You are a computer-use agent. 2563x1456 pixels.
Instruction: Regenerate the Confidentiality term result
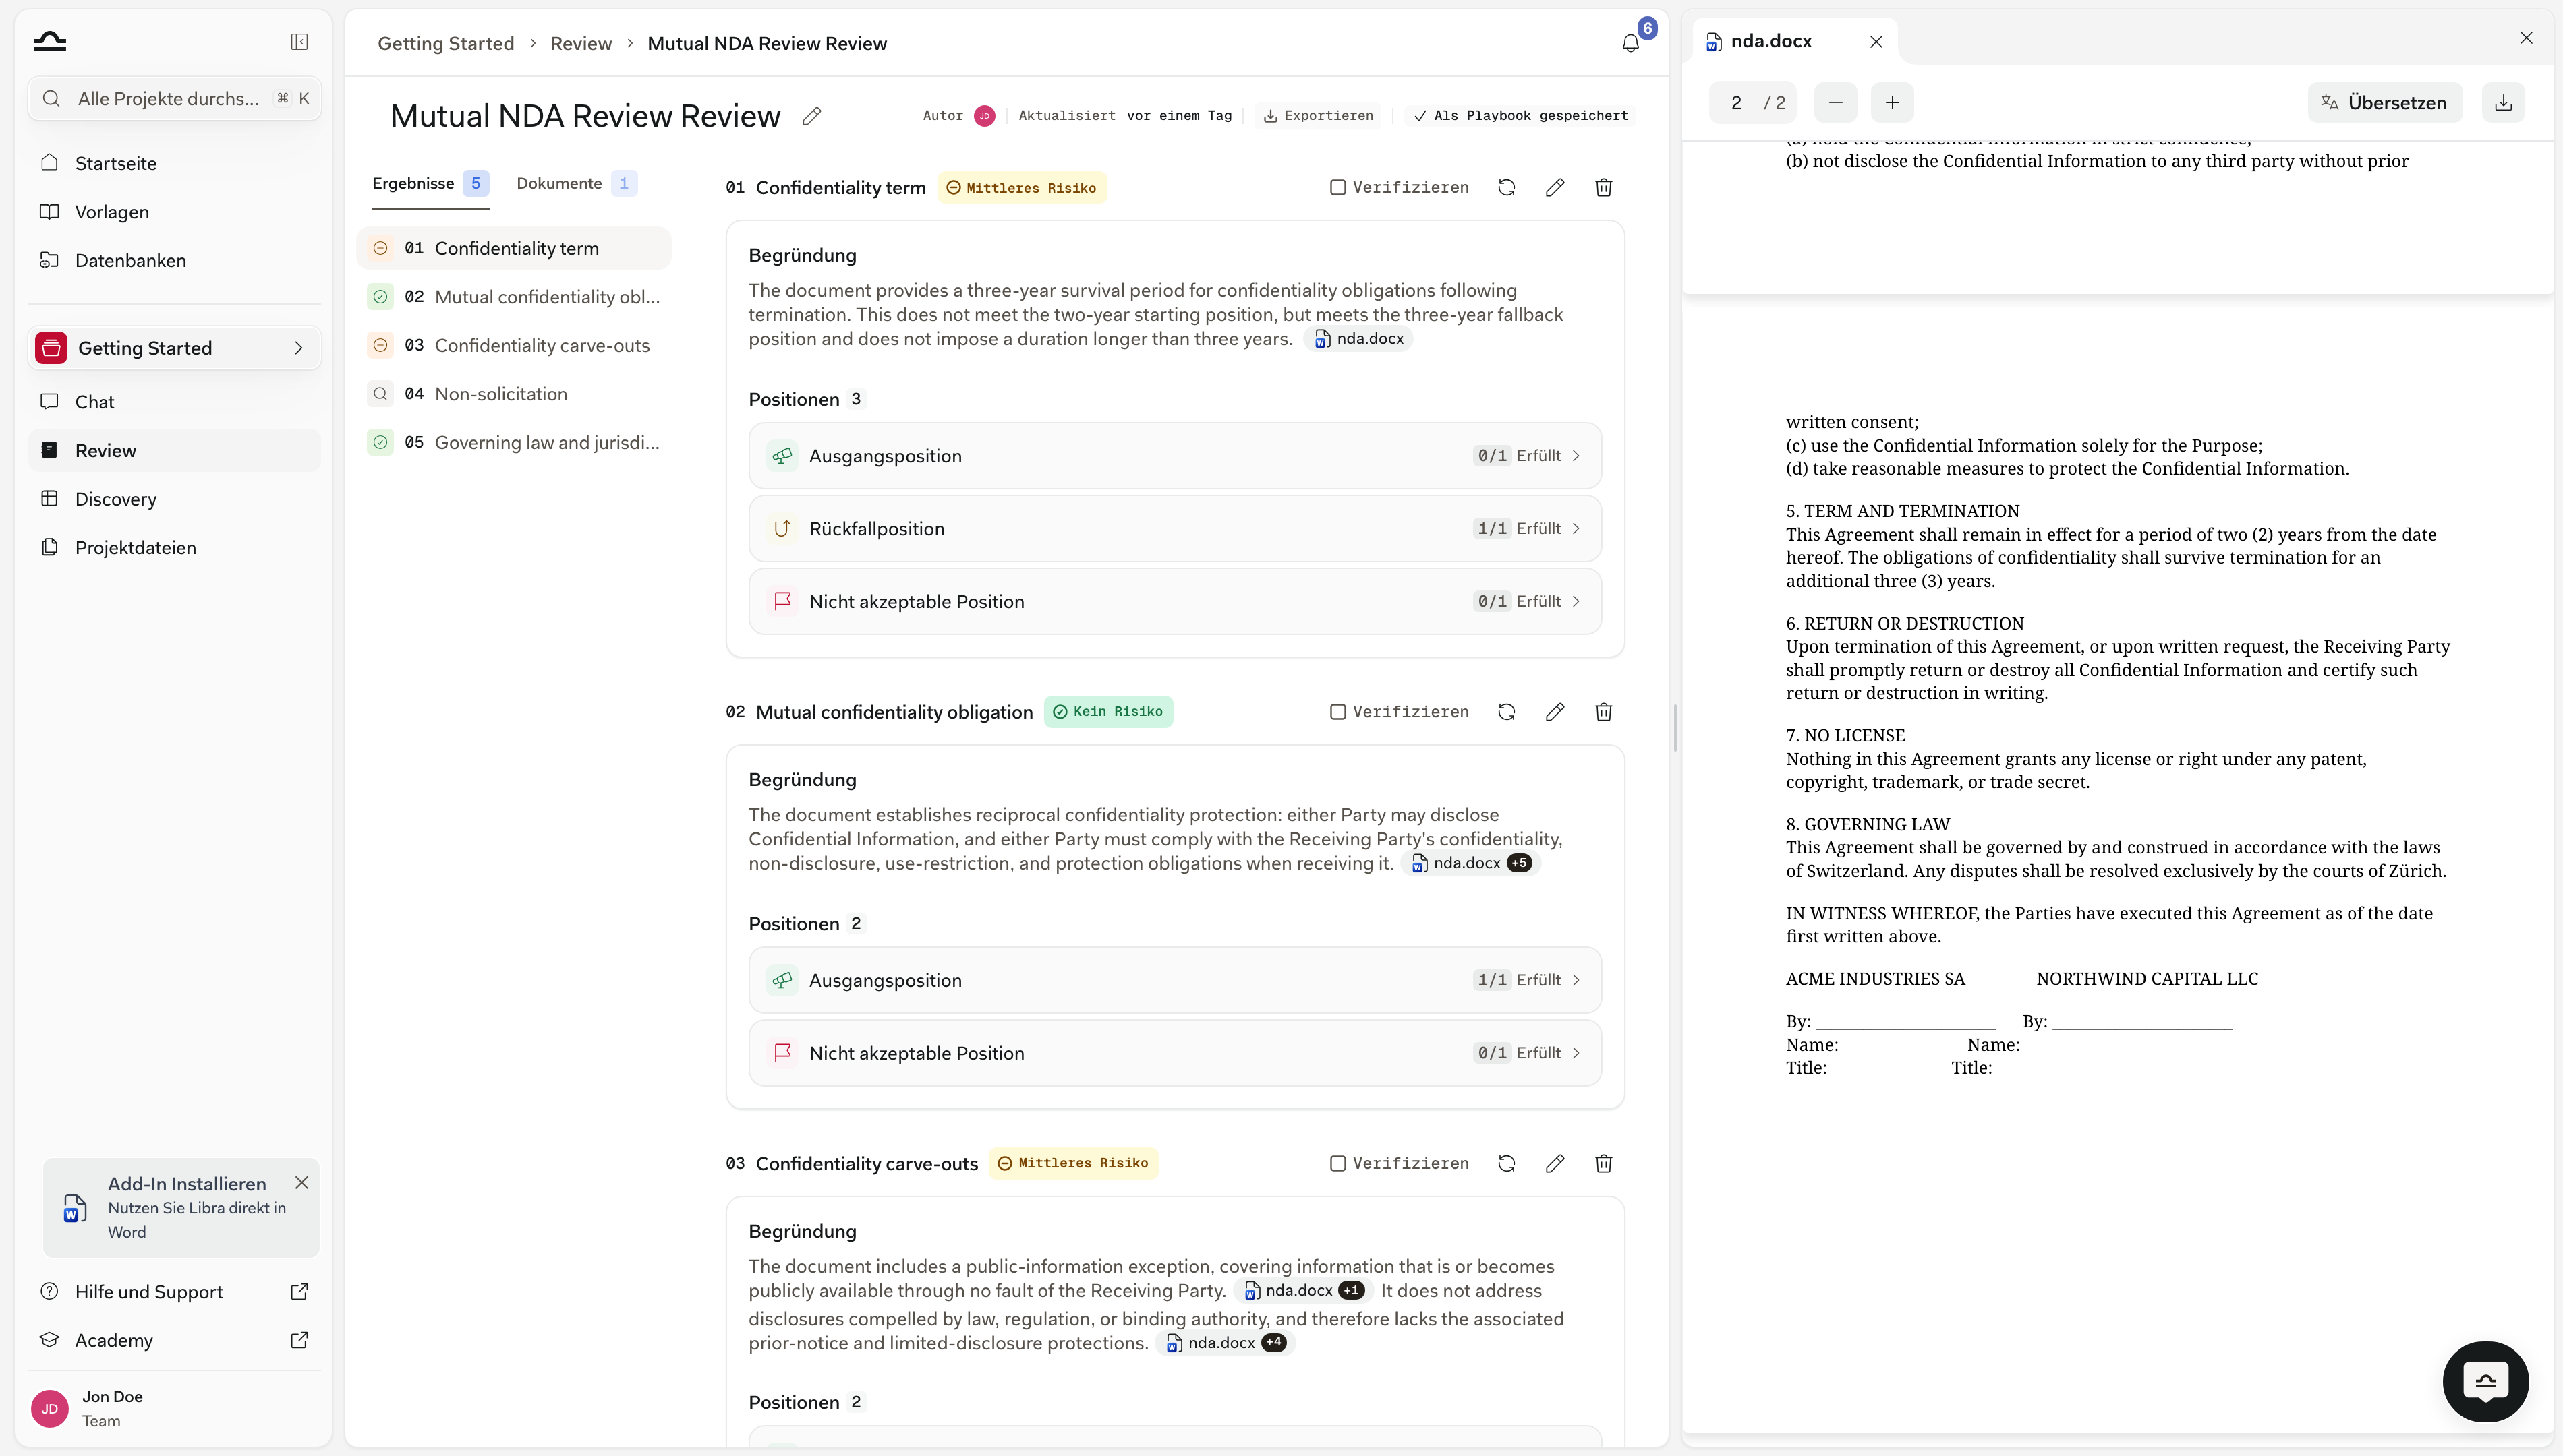[x=1507, y=188]
